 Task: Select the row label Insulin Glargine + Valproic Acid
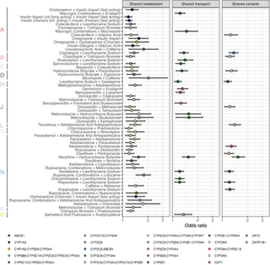(94, 46)
